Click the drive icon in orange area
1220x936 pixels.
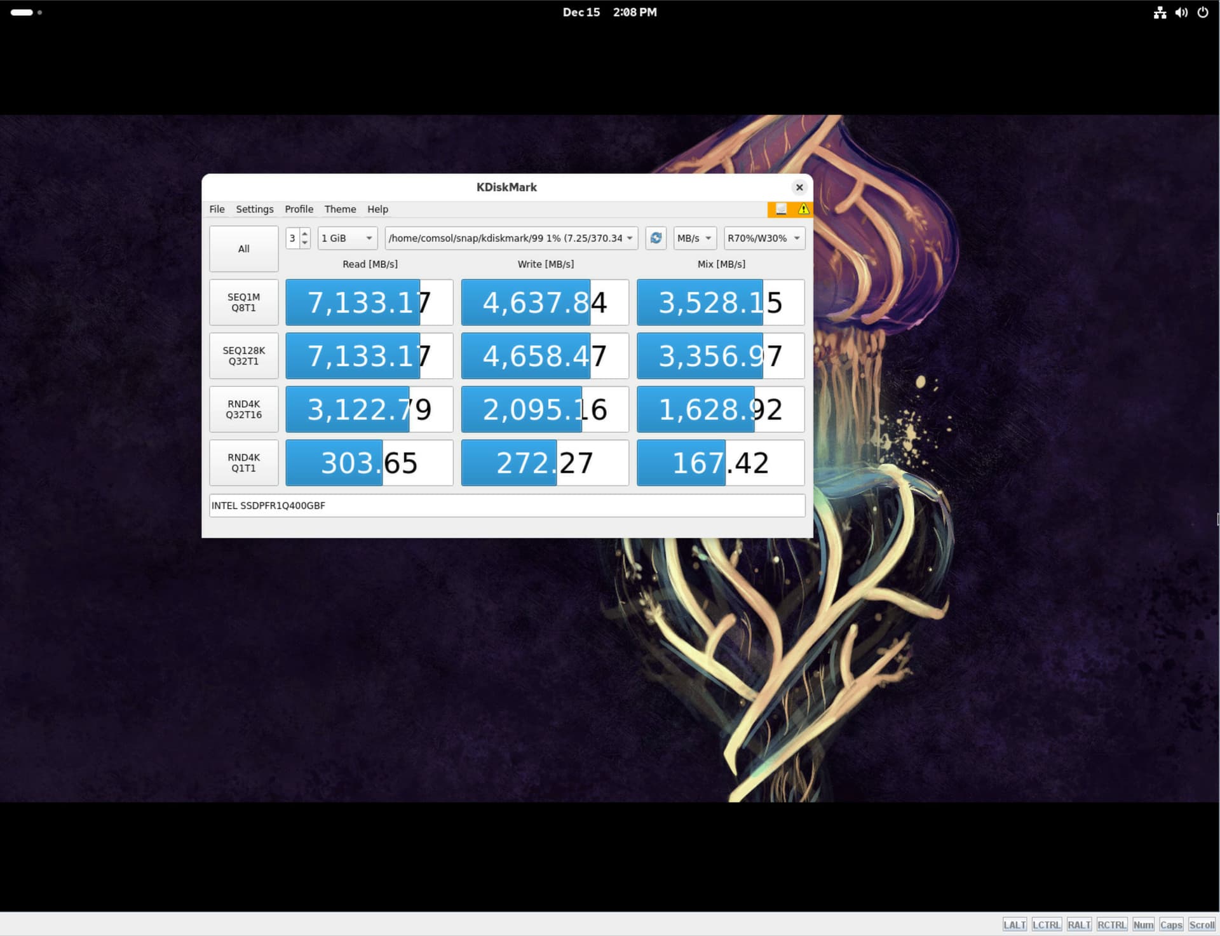coord(781,209)
